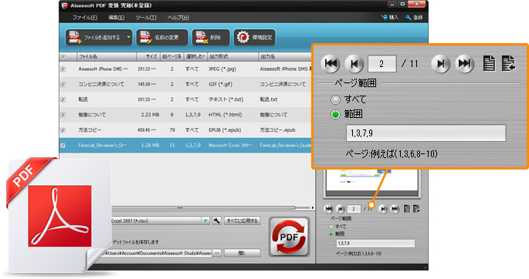529x279 pixels.
Task: Click single-page document icon in small preview panel
Action: coord(407,209)
